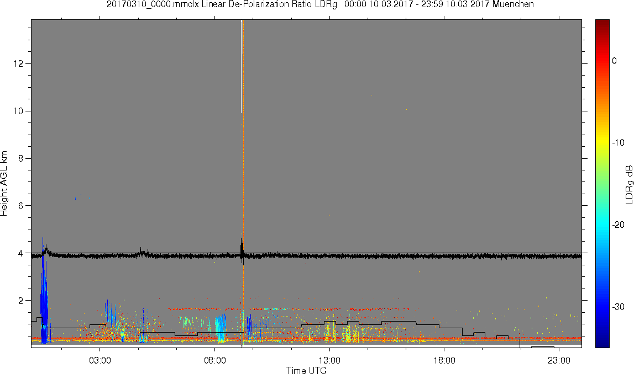Image resolution: width=634 pixels, height=374 pixels.
Task: Click the 13:00 time tick label
Action: [x=329, y=360]
